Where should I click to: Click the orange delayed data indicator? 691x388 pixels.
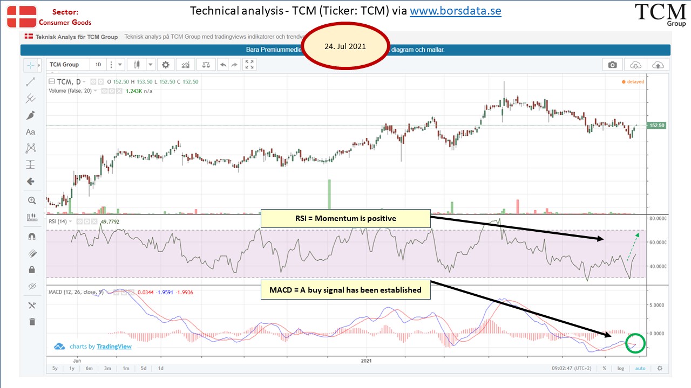point(633,82)
